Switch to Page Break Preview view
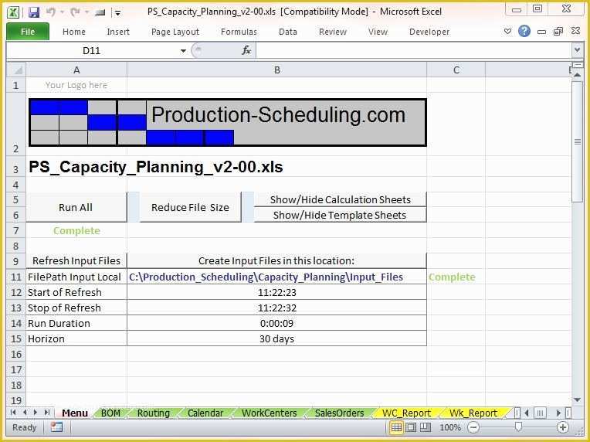 tap(426, 427)
